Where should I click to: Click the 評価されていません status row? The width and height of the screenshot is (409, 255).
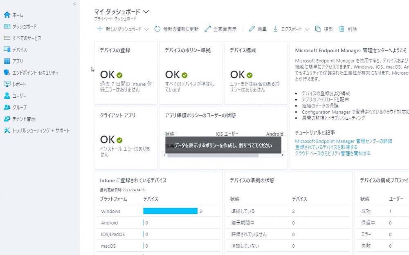pos(288,234)
